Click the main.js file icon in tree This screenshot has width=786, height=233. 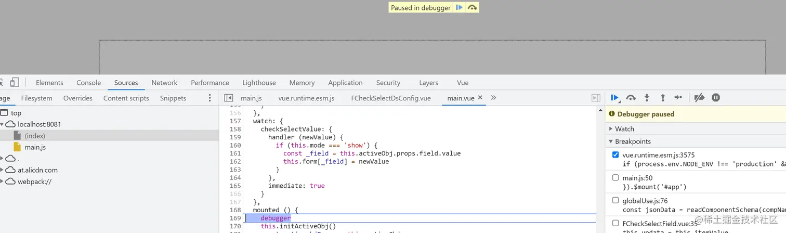(17, 147)
